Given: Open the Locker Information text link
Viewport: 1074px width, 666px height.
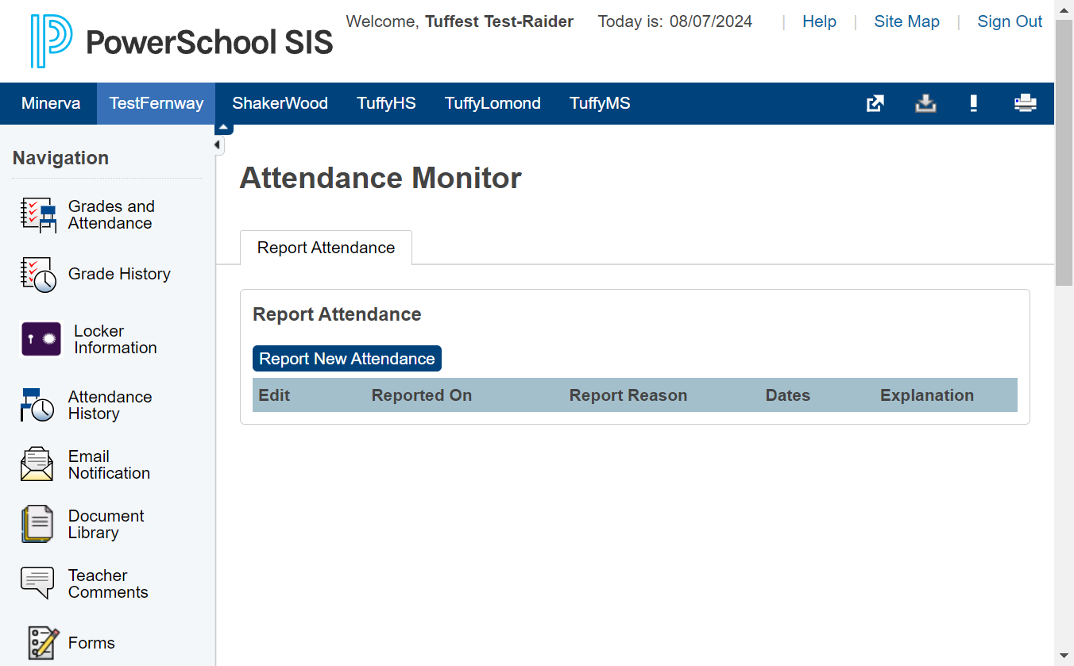Looking at the screenshot, I should pos(115,340).
